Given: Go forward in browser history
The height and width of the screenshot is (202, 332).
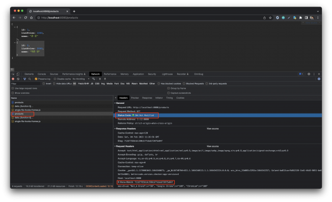Looking at the screenshot, I should [x=20, y=18].
